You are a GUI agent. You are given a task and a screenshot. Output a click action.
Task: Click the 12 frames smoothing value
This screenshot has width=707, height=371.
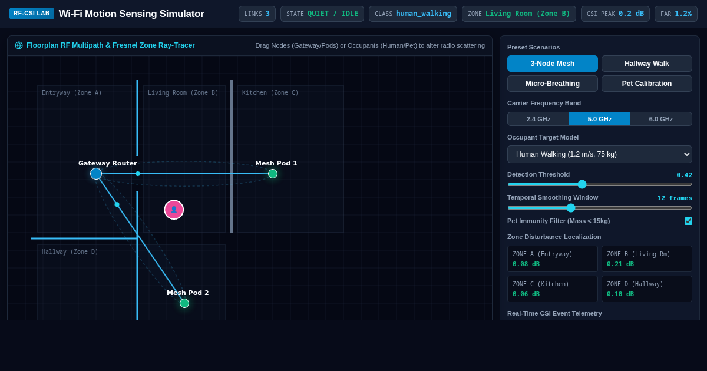(x=675, y=198)
